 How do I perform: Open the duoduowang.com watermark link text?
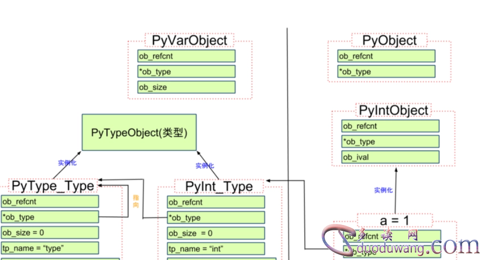coord(415,247)
